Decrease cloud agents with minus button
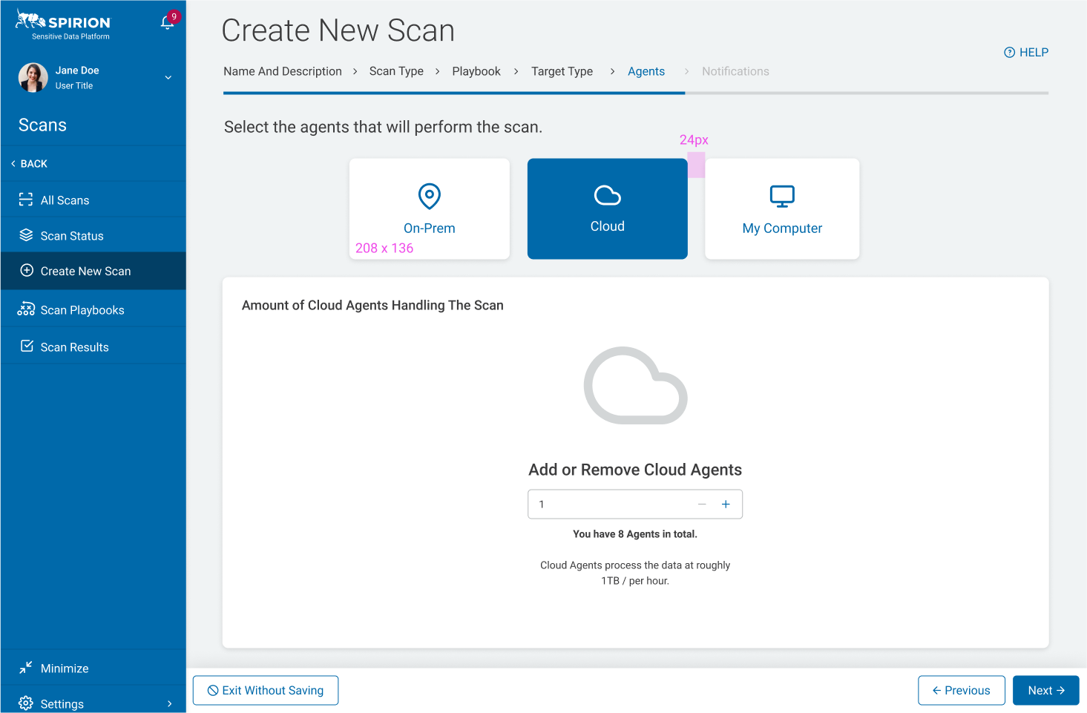This screenshot has height=713, width=1087. pos(702,505)
